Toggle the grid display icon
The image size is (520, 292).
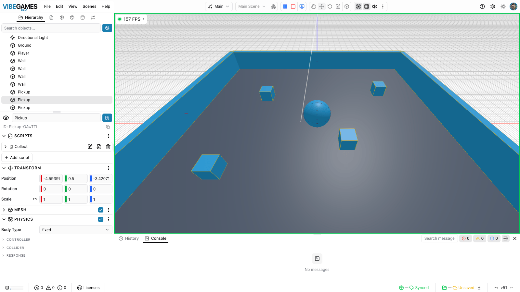(367, 6)
